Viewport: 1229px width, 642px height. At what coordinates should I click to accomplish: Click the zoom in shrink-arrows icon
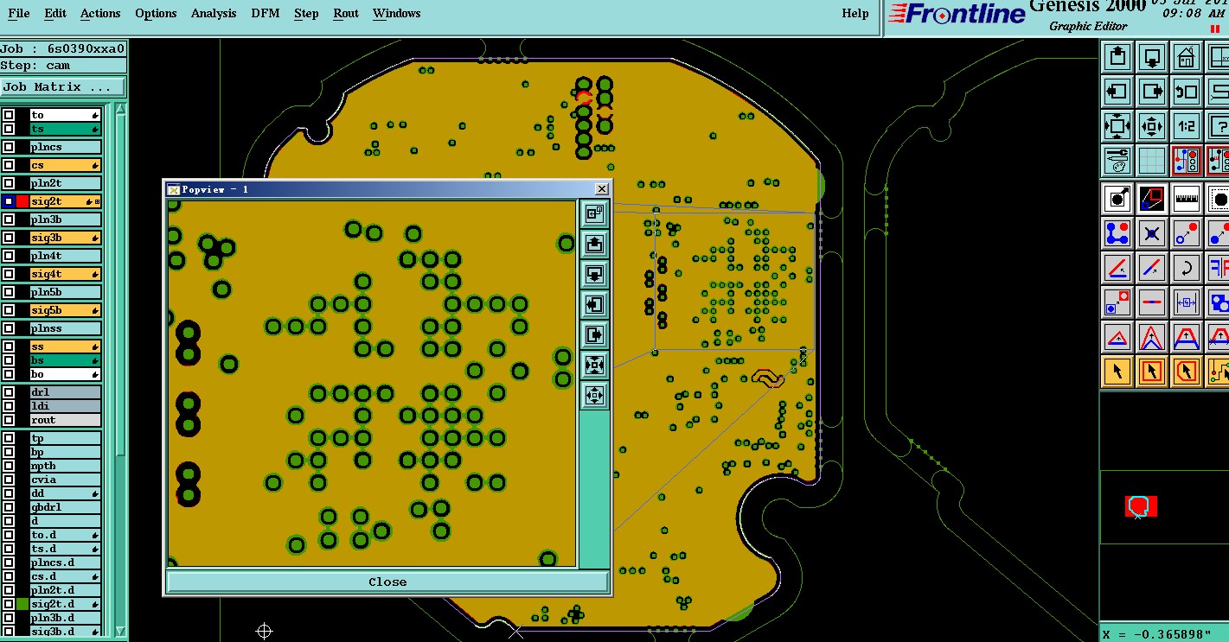click(x=1151, y=126)
